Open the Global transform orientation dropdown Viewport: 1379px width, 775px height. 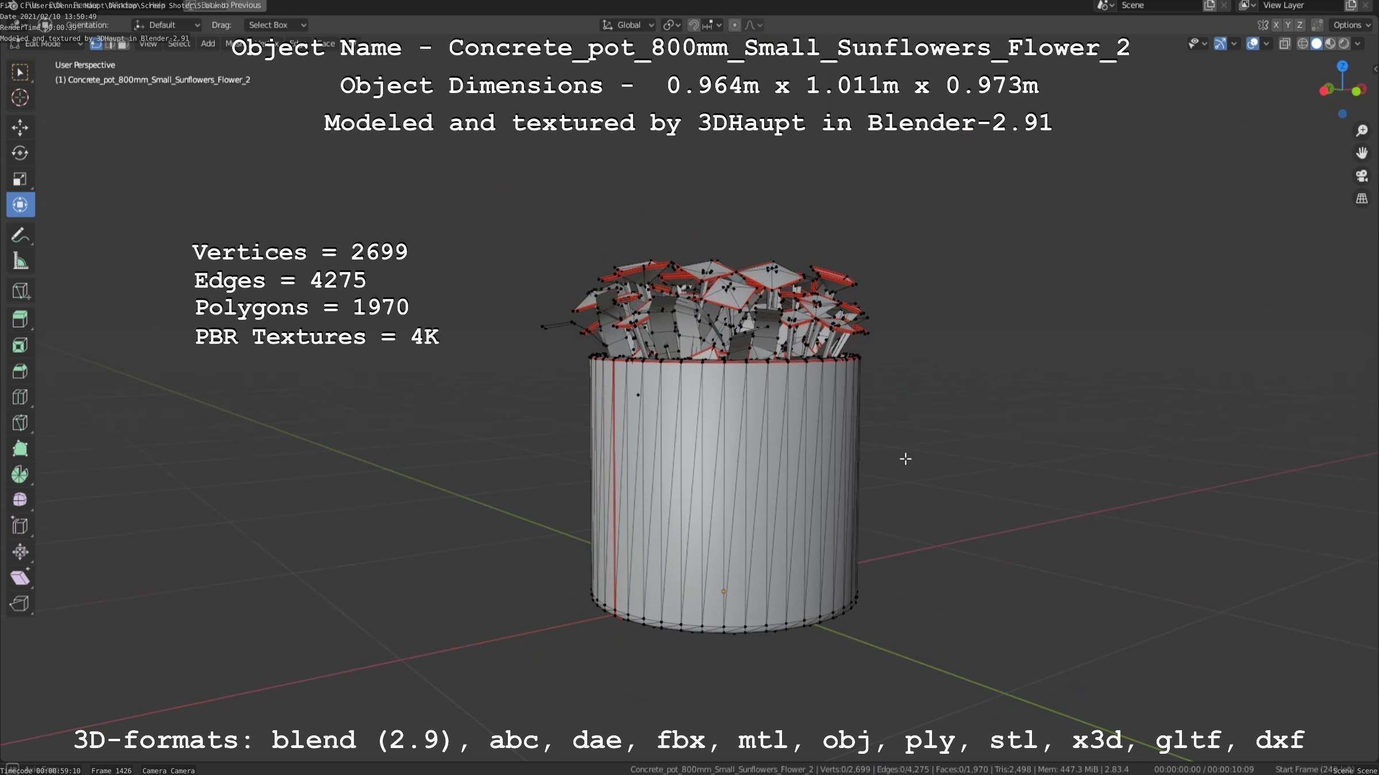tap(627, 25)
